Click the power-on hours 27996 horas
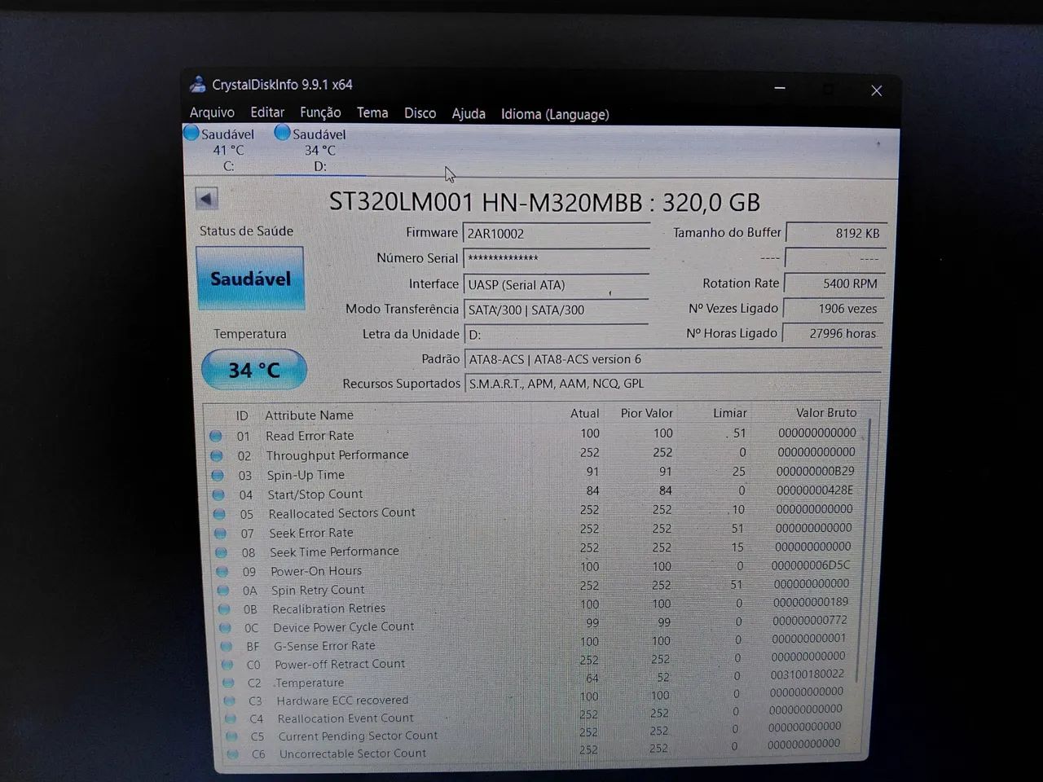The width and height of the screenshot is (1043, 782). [x=833, y=333]
